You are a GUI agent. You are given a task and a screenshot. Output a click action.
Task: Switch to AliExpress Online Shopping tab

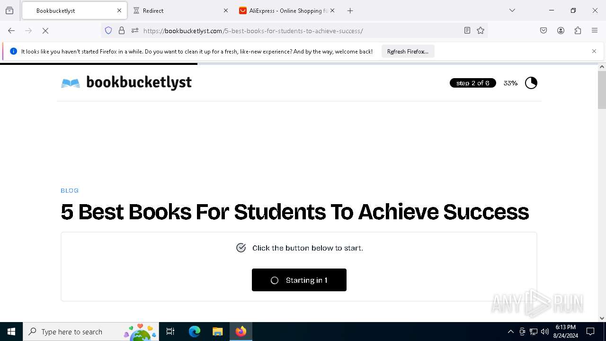point(286,10)
